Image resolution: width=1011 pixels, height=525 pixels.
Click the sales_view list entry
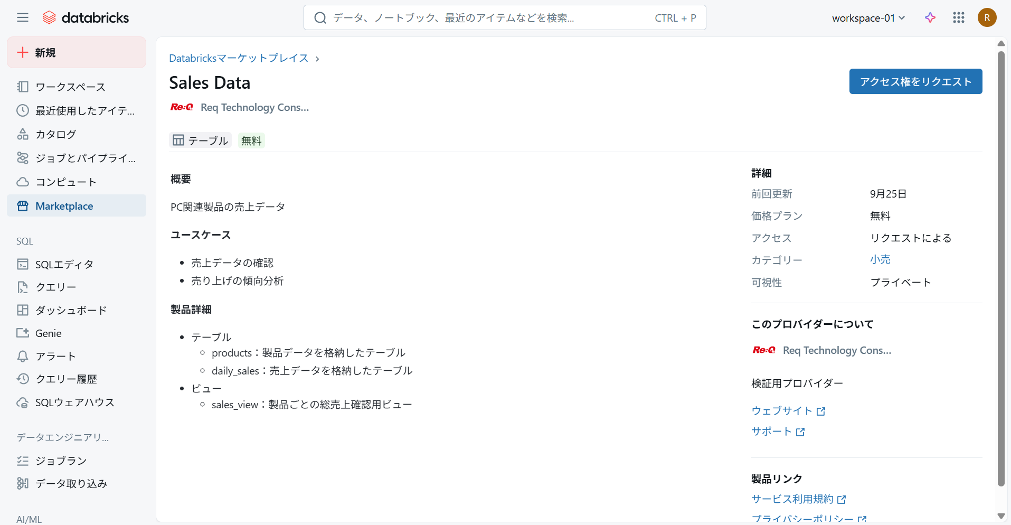point(311,405)
